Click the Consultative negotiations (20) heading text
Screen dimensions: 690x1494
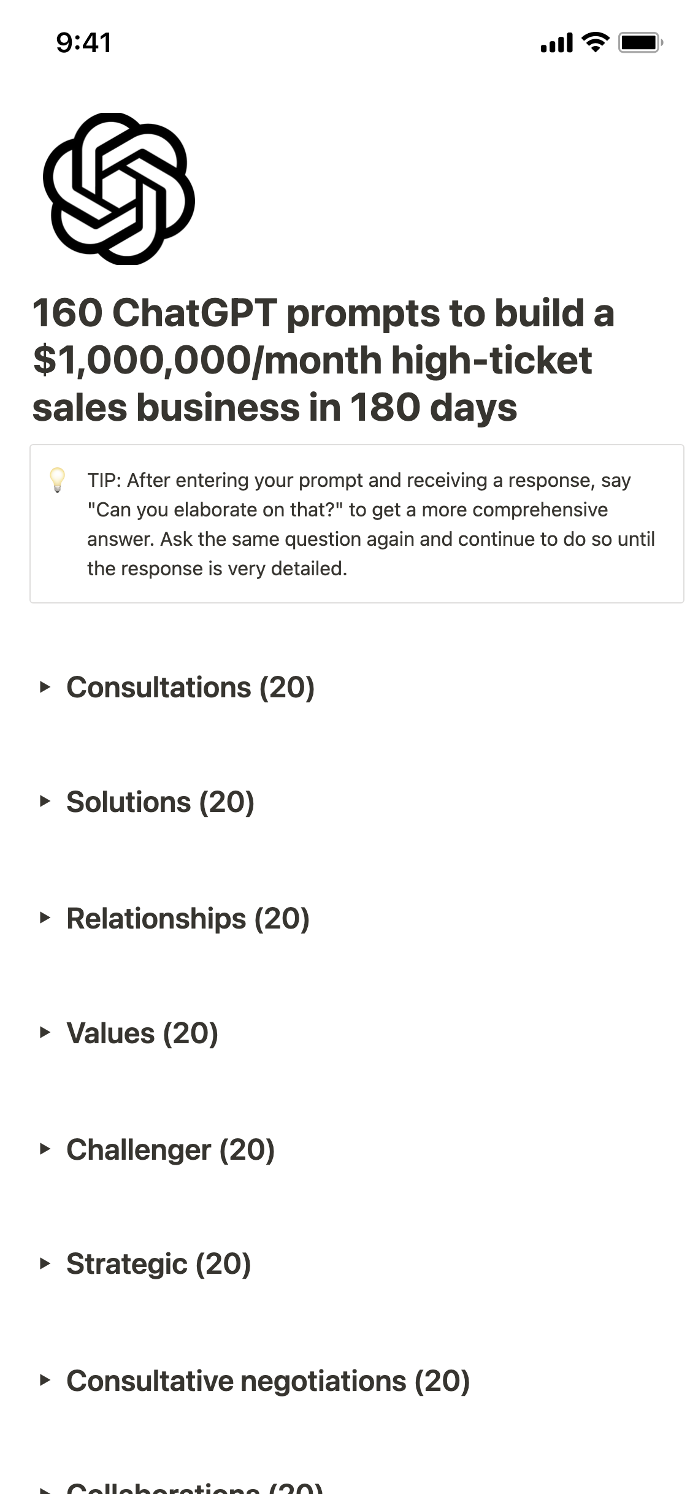[268, 1381]
